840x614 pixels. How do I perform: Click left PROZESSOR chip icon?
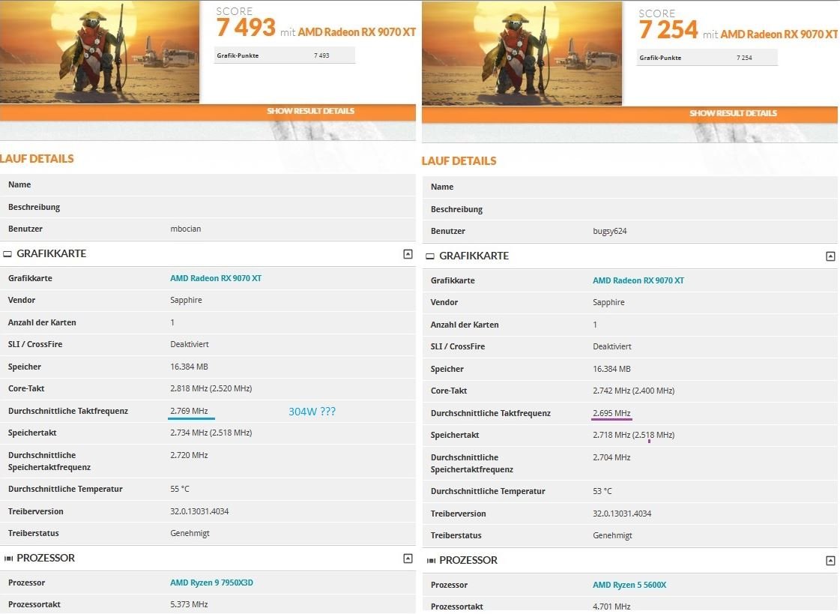pos(8,559)
